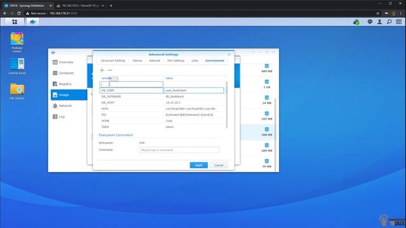406x228 pixels.
Task: Open Control Panel desktop icon
Action: coord(17,66)
